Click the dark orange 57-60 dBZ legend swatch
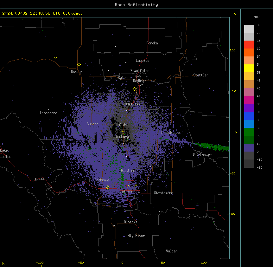The image size is (273, 267). [249, 52]
